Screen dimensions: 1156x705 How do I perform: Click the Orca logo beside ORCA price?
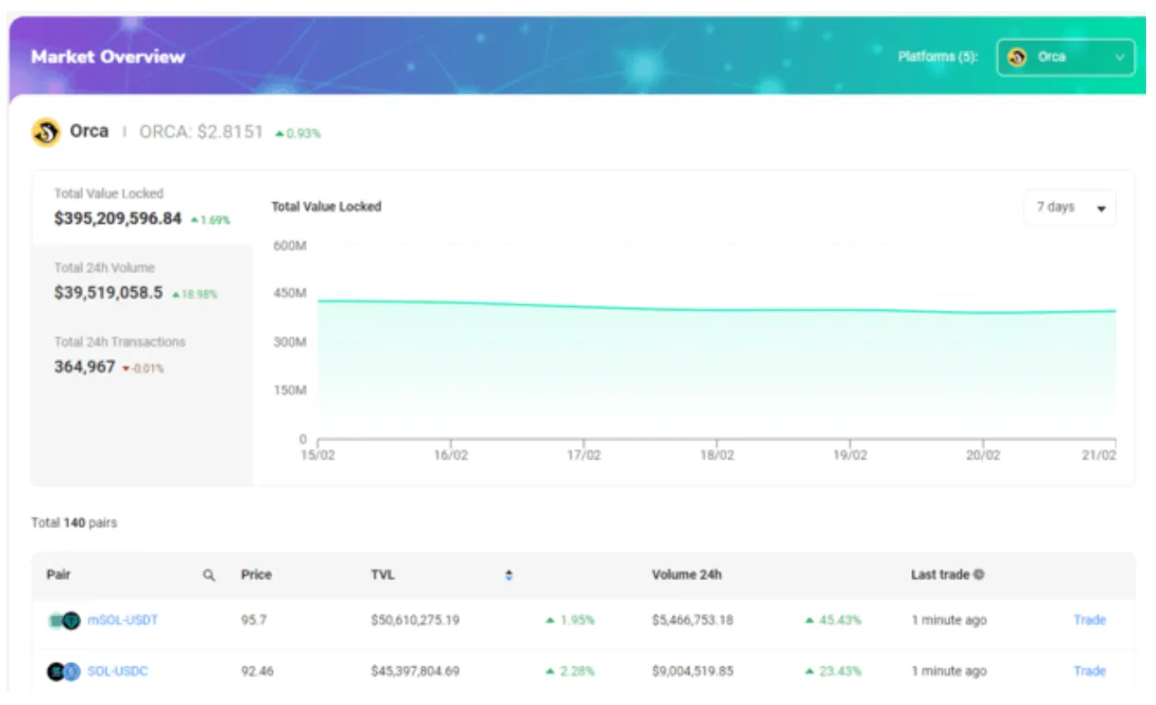point(46,132)
